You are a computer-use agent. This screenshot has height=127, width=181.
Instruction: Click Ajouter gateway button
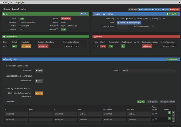pos(141,102)
